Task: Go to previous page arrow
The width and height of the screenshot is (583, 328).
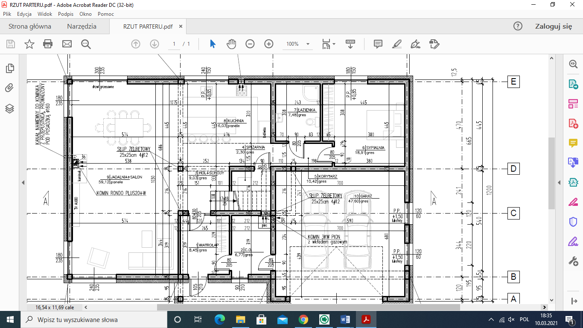Action: (x=136, y=44)
